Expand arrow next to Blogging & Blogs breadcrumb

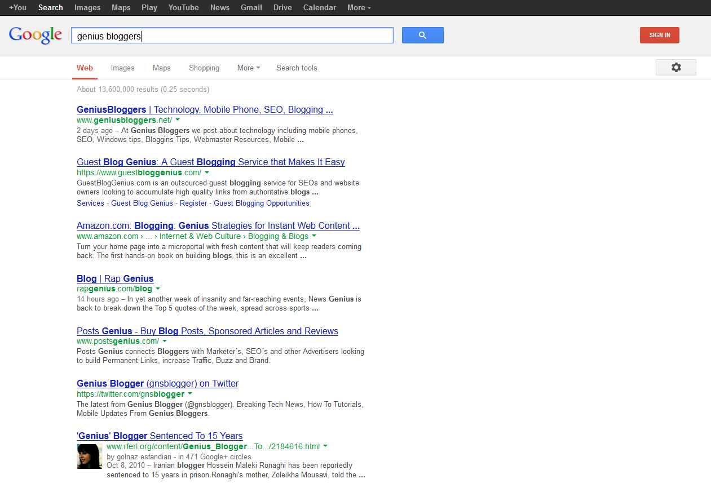tap(314, 236)
